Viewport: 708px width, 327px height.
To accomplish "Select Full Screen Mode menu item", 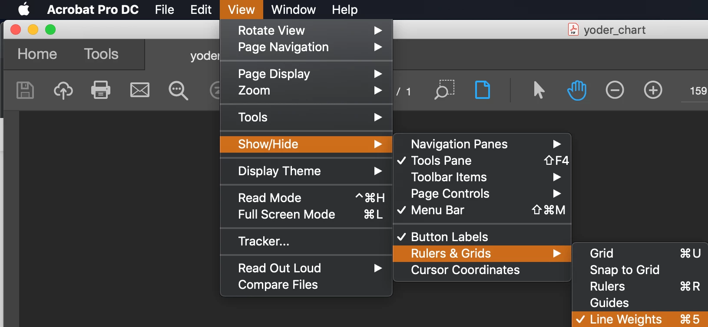I will click(306, 214).
